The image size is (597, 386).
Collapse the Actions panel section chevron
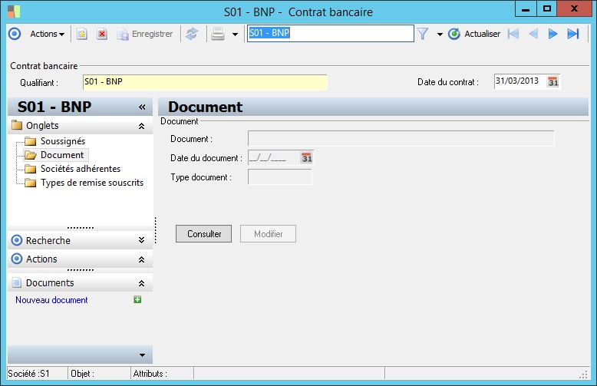tap(142, 259)
